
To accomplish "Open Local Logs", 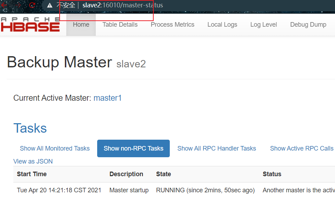I will (222, 25).
